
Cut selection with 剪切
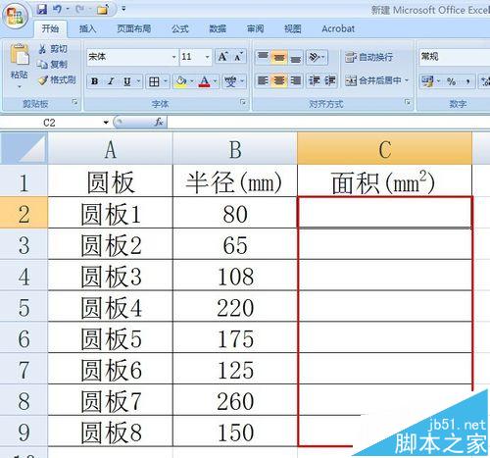53,49
